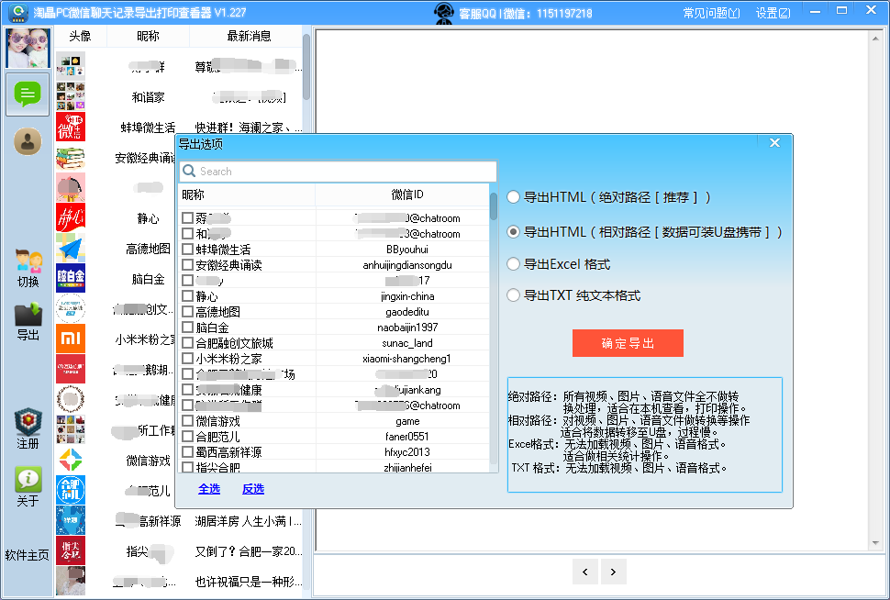Open the 设置 settings menu
This screenshot has height=600, width=890.
(773, 13)
